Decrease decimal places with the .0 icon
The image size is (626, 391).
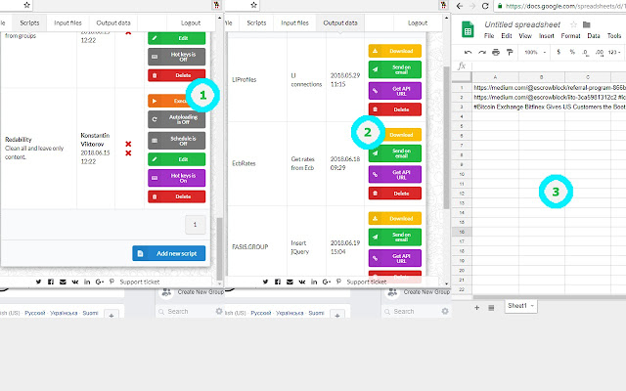tap(585, 52)
